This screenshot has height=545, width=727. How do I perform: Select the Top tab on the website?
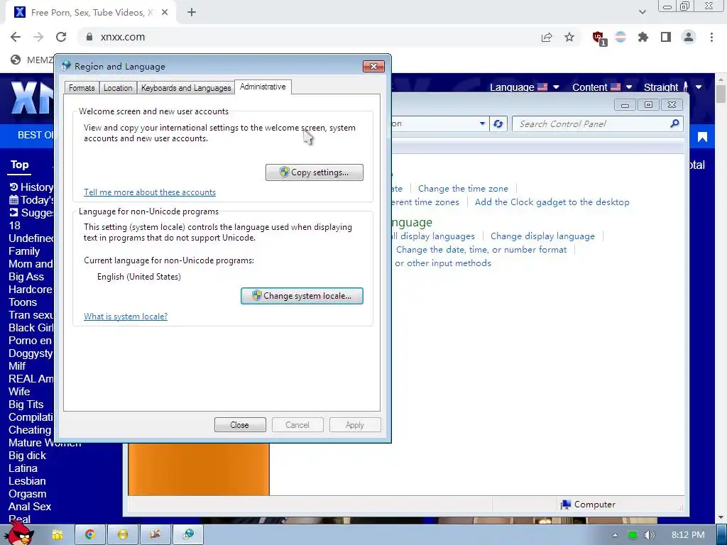[x=19, y=165]
